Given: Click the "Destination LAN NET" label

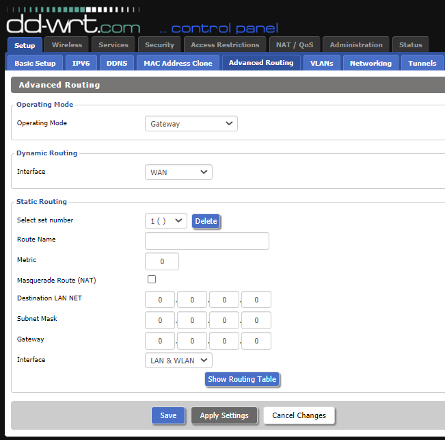Looking at the screenshot, I should pyautogui.click(x=49, y=298).
